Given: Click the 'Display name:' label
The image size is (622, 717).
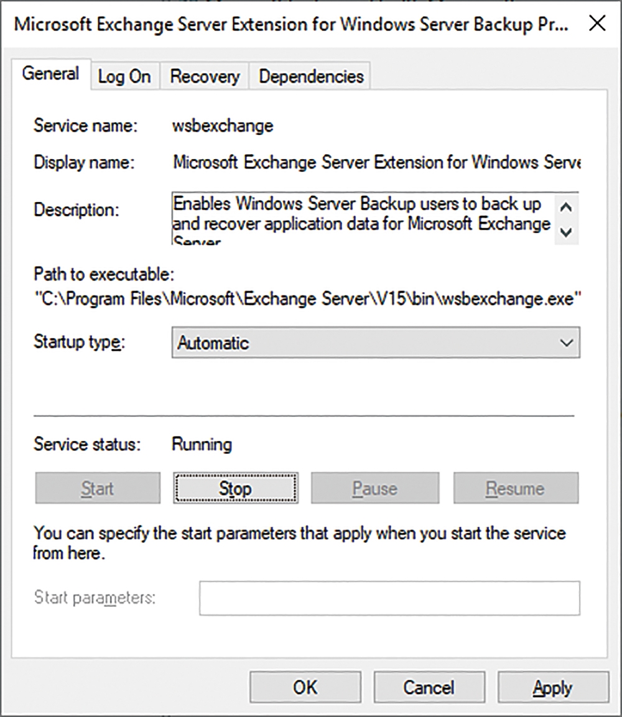Looking at the screenshot, I should [84, 162].
